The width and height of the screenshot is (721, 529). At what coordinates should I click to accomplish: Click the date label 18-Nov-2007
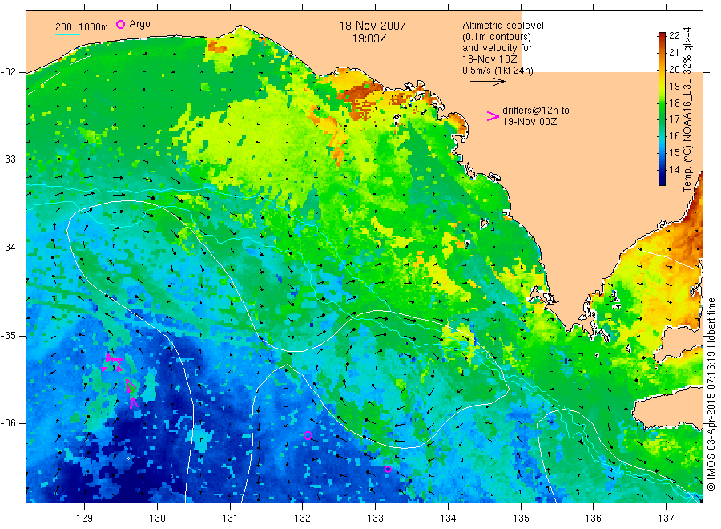(373, 26)
